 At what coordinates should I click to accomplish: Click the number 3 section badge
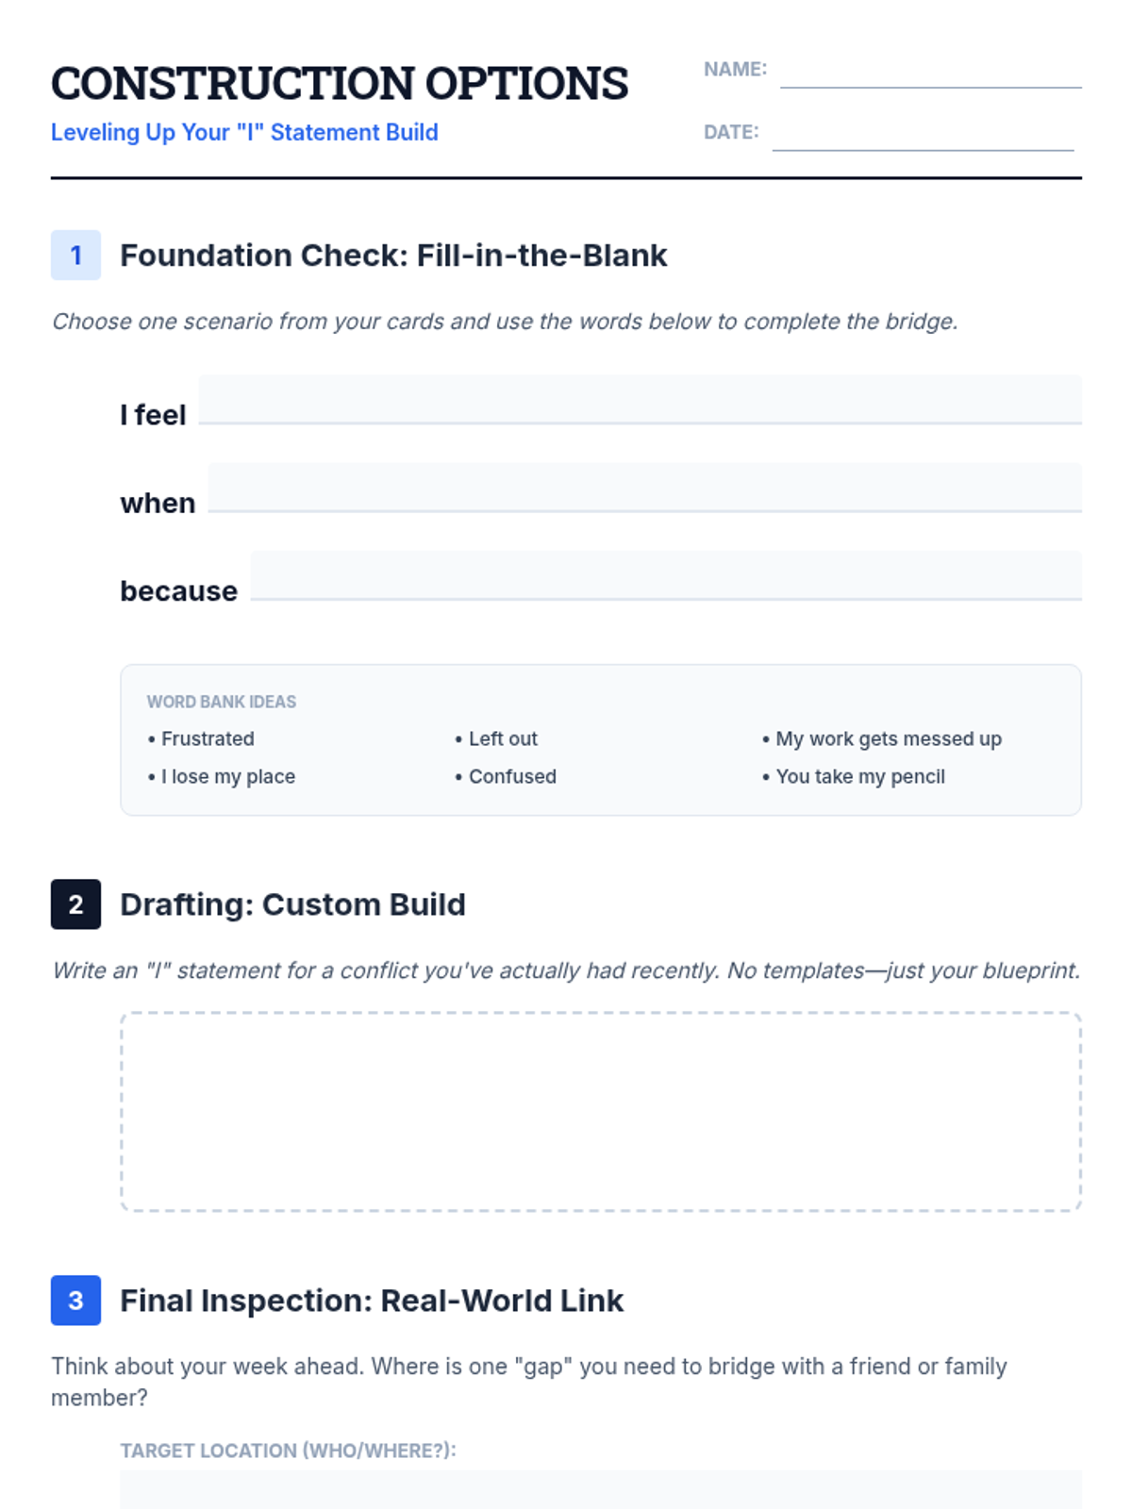pyautogui.click(x=75, y=1301)
